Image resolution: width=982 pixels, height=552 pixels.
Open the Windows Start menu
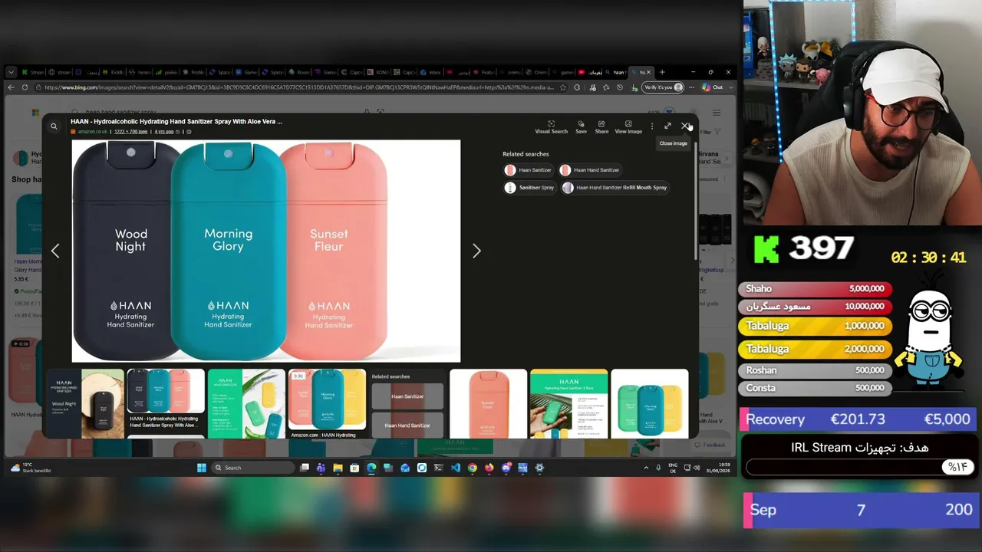202,468
